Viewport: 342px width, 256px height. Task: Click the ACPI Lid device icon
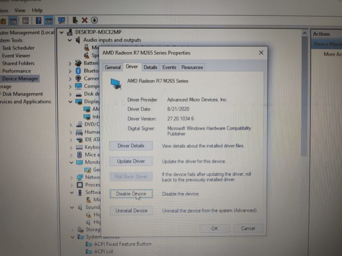click(89, 251)
